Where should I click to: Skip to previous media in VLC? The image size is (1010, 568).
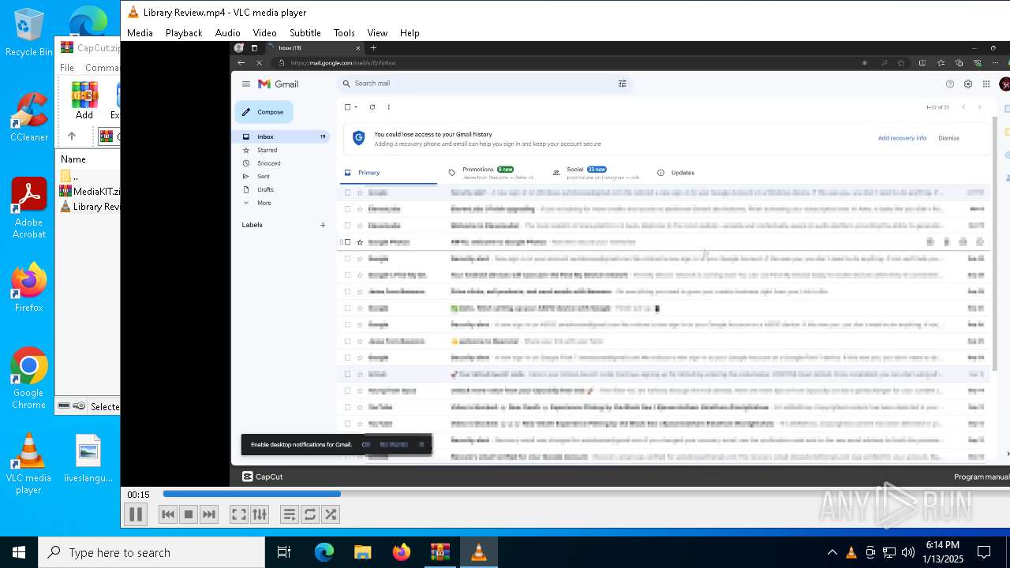[x=168, y=514]
